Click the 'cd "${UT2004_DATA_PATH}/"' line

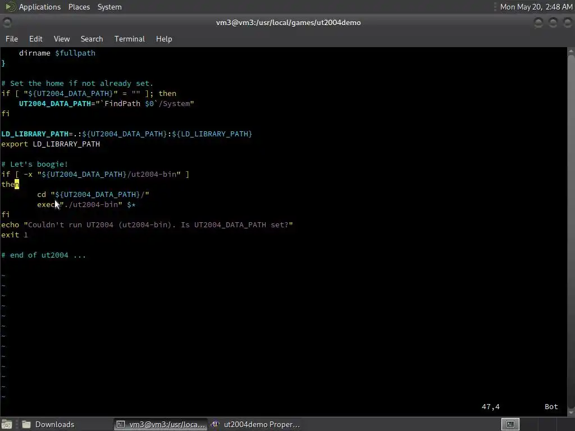pyautogui.click(x=93, y=195)
